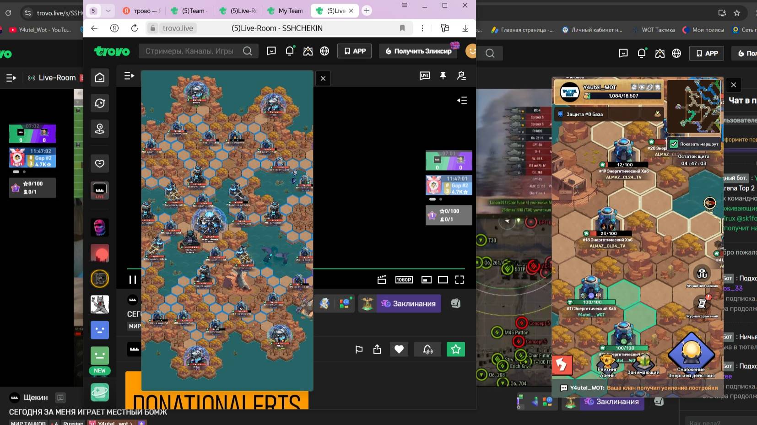Open the user management icon above the player
757x425 pixels.
click(461, 75)
